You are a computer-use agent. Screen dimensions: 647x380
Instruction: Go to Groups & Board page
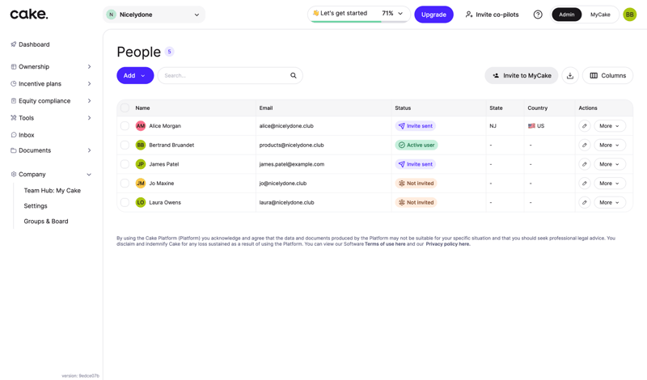coord(46,222)
